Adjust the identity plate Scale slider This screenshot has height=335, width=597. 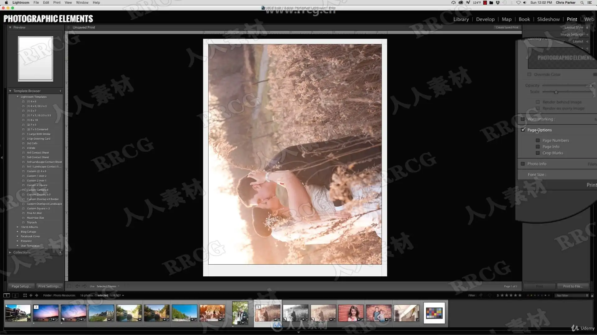[556, 92]
